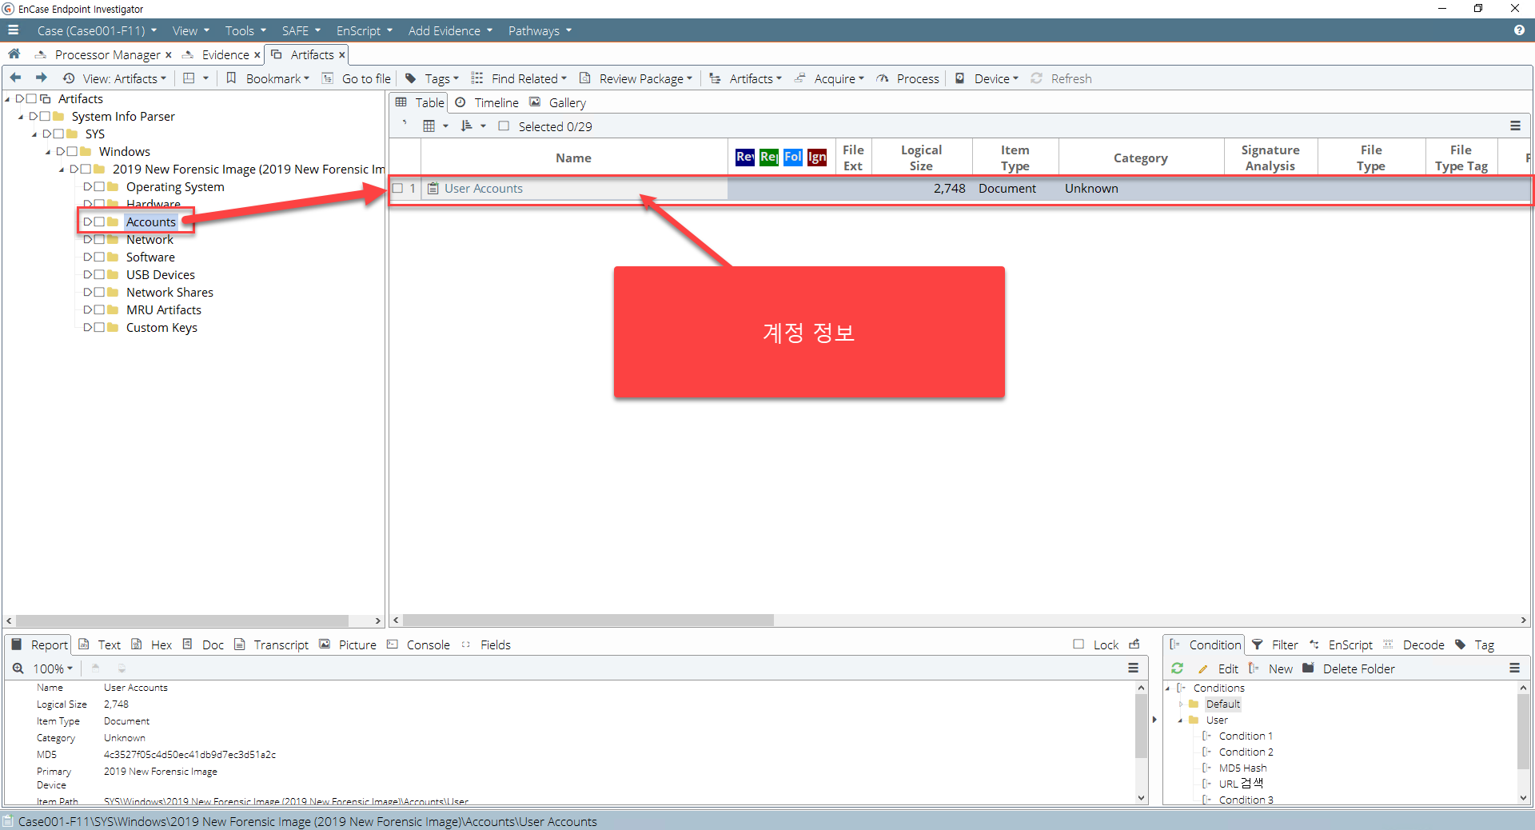Click the back navigation arrow
This screenshot has height=830, width=1535.
pyautogui.click(x=15, y=78)
